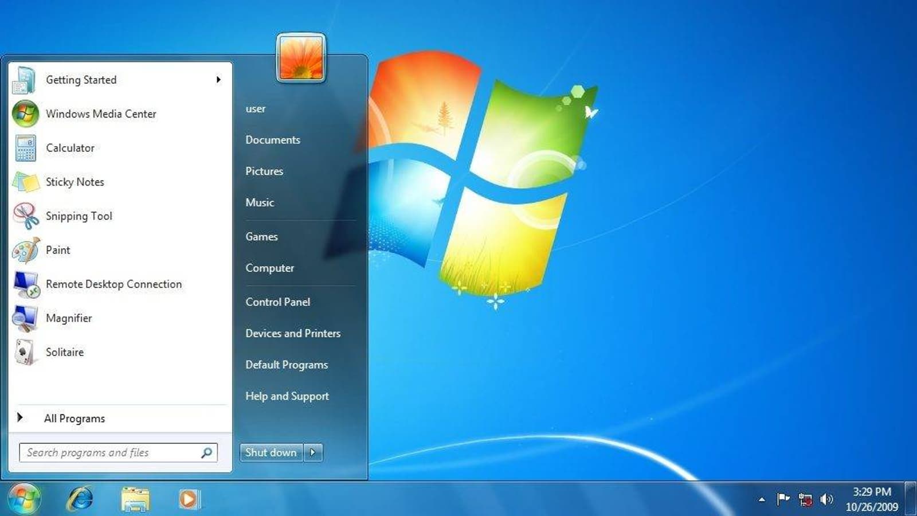Open the Sticky Notes icon
This screenshot has height=516, width=917.
(x=25, y=182)
